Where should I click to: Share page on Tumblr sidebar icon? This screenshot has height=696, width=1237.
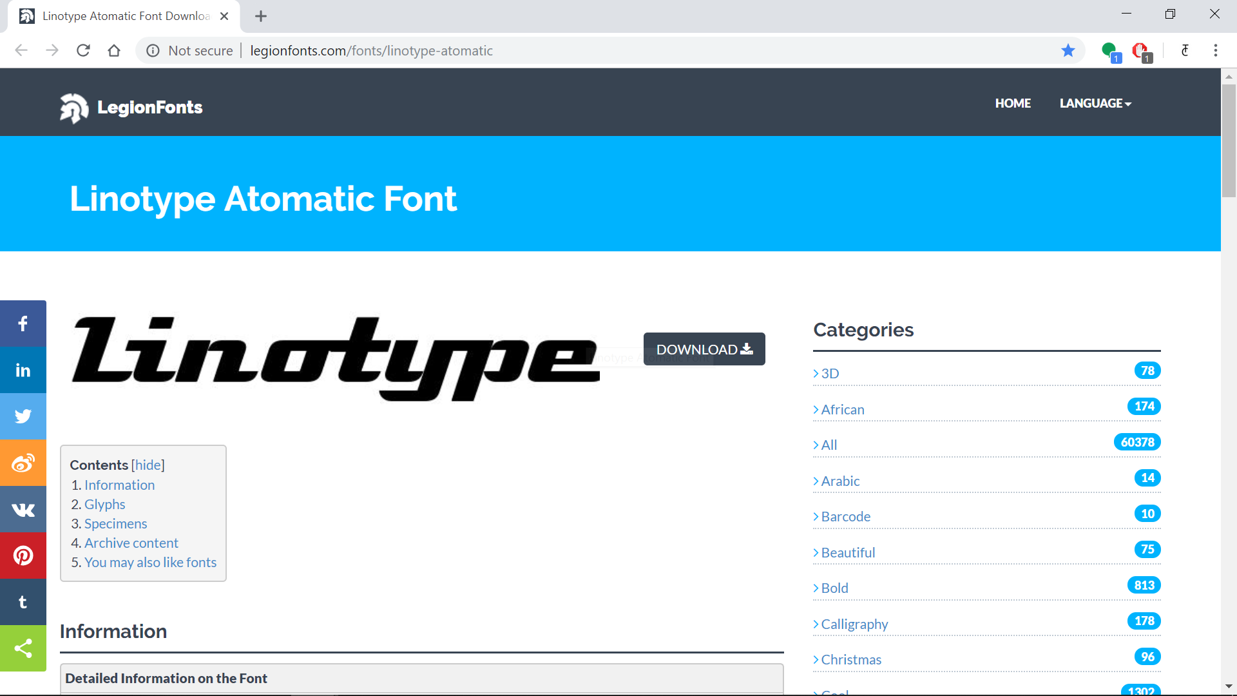23,602
